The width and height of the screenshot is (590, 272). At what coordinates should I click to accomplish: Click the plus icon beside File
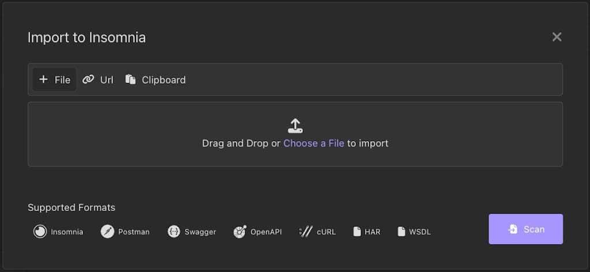pyautogui.click(x=43, y=80)
